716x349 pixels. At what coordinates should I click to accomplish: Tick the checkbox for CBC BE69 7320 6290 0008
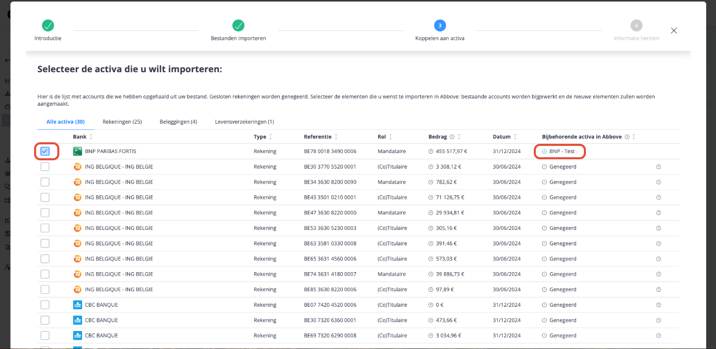45,336
